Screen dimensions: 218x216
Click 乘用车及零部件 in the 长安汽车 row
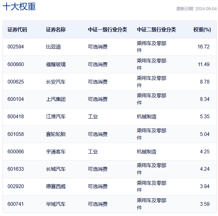coord(152,82)
